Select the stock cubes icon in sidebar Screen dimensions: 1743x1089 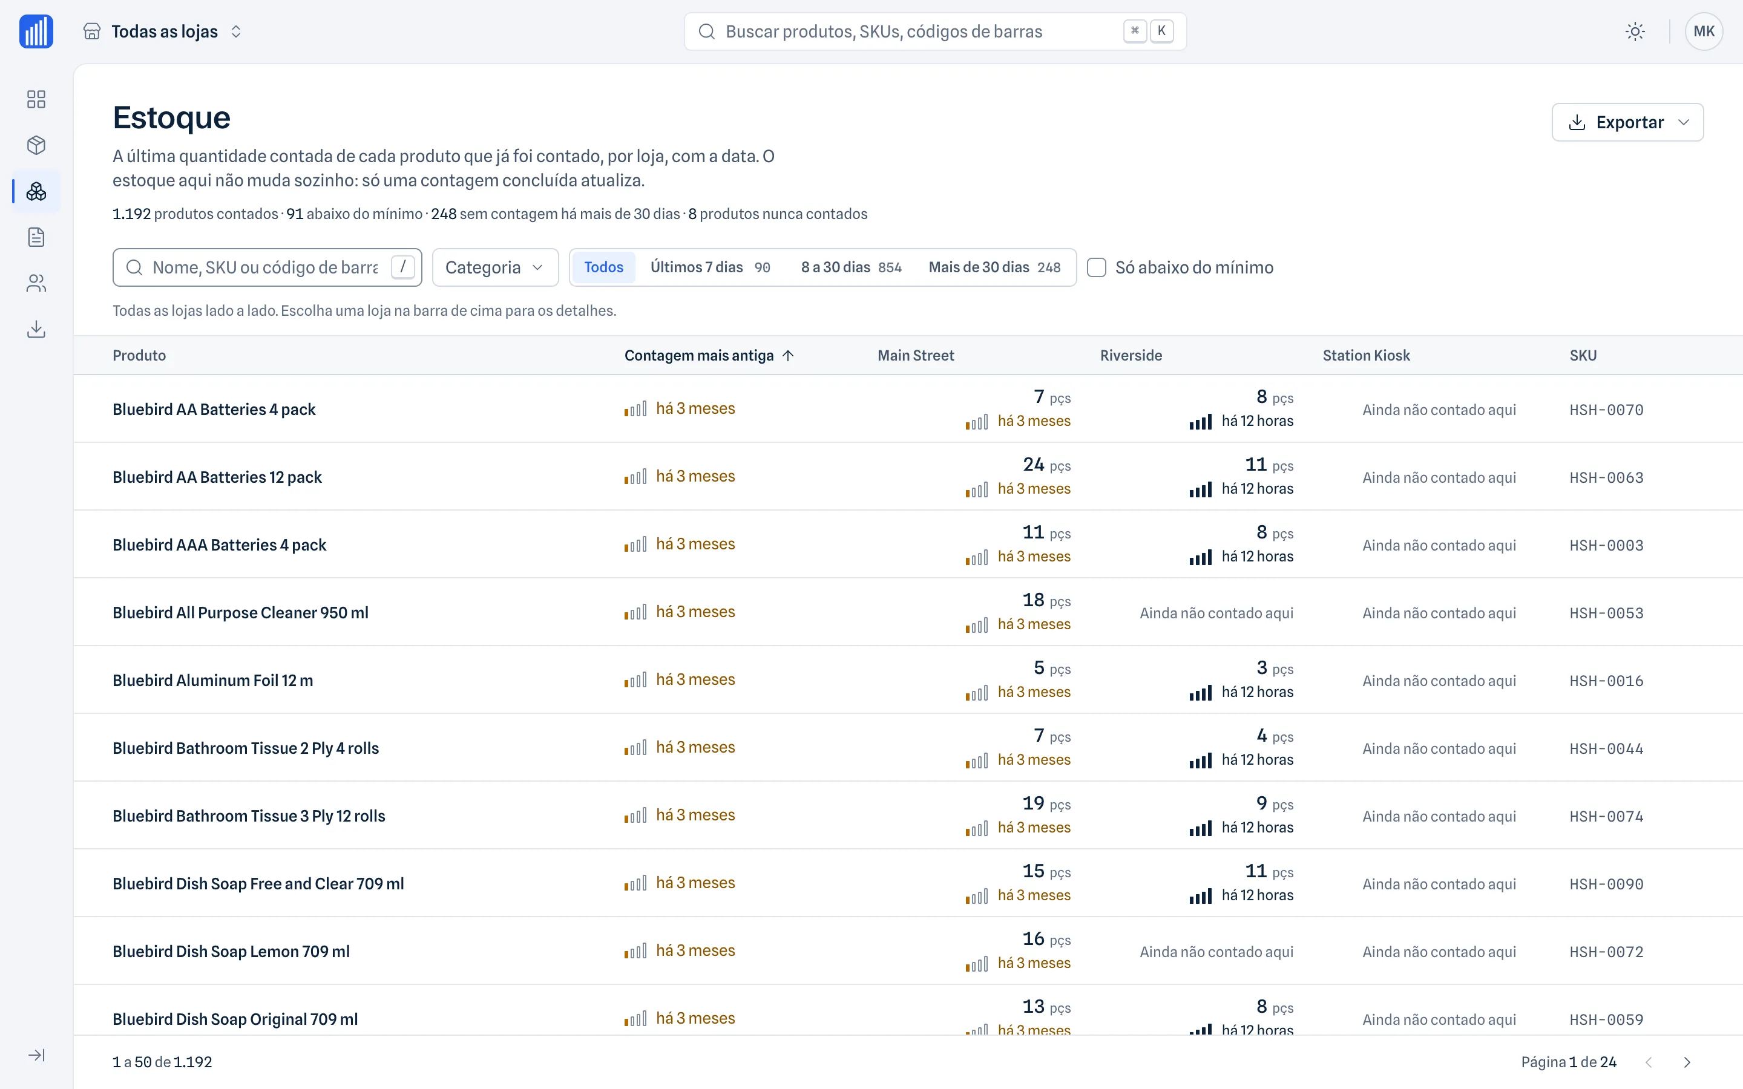tap(36, 192)
